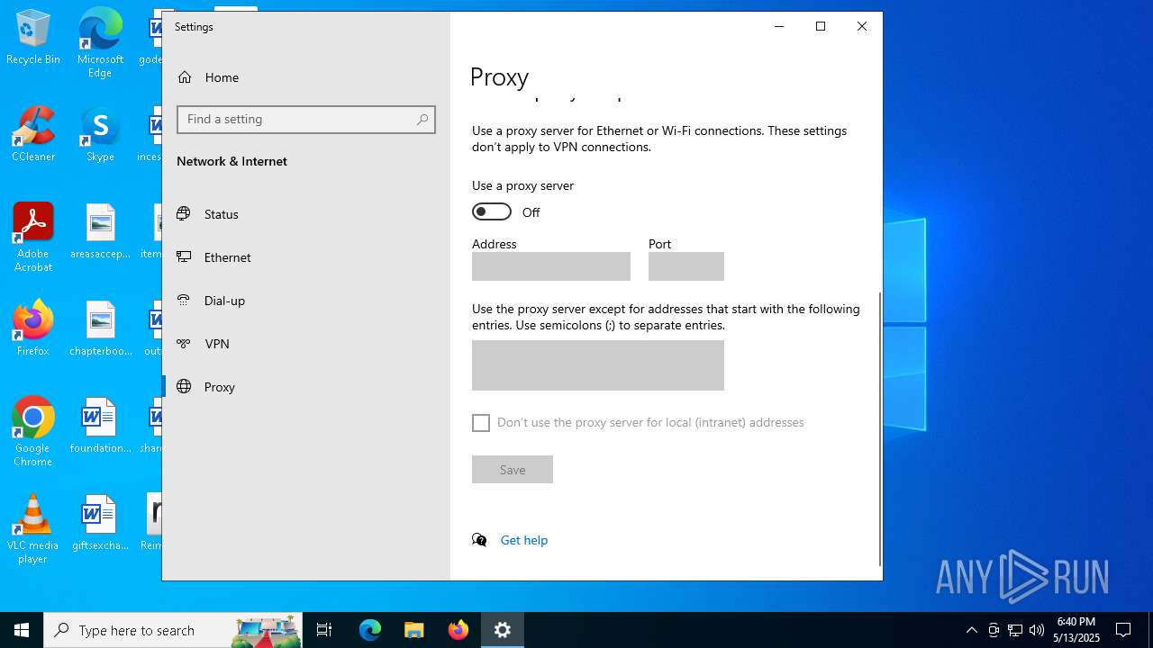Select the areasaccep image file
This screenshot has width=1153, height=648.
pos(100,232)
